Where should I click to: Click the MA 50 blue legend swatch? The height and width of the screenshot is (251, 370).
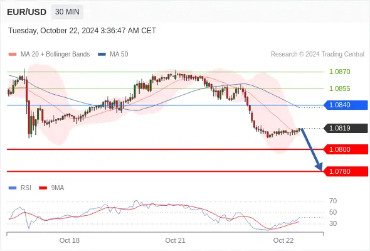tap(102, 55)
